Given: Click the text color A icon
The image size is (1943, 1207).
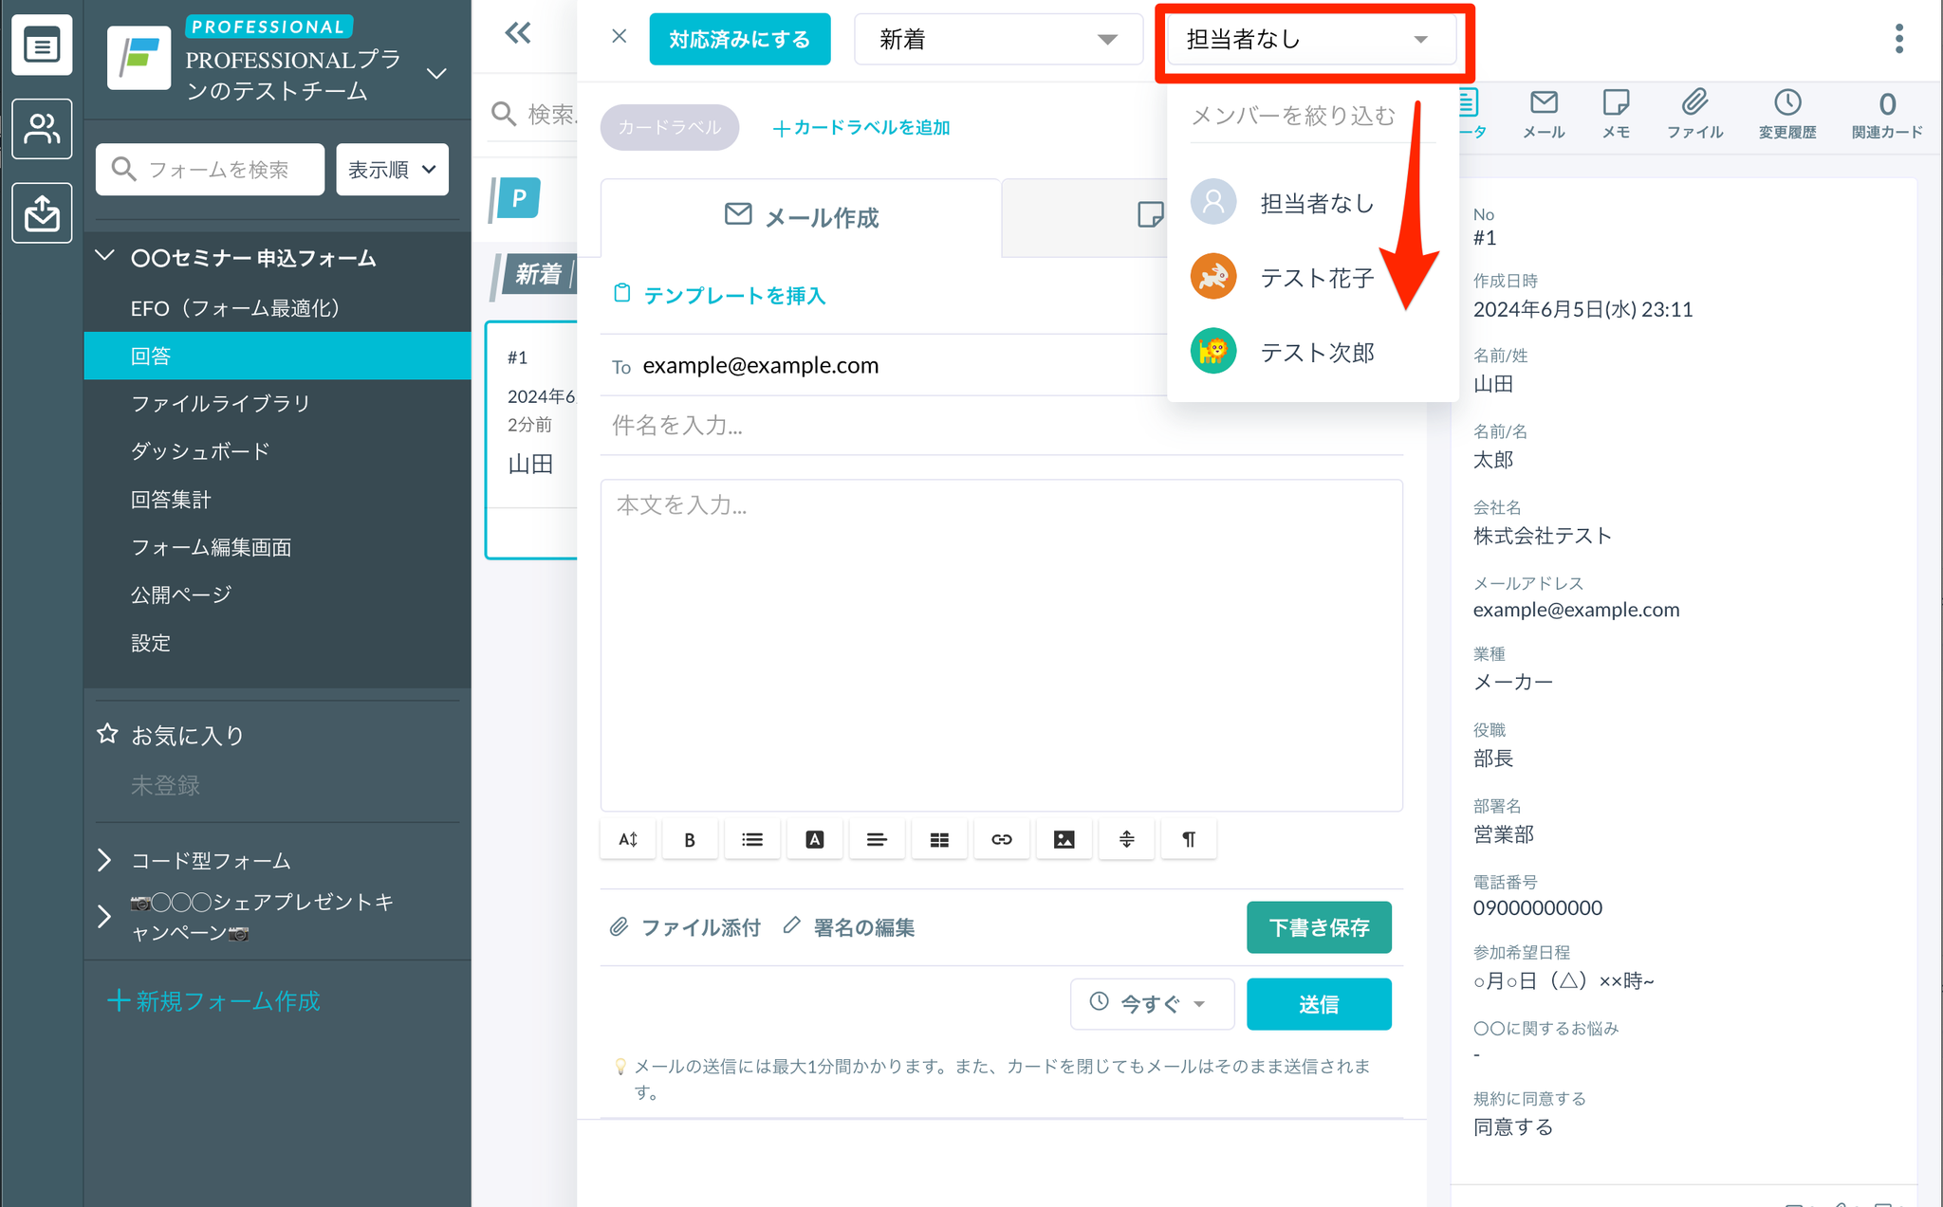Looking at the screenshot, I should [x=814, y=840].
